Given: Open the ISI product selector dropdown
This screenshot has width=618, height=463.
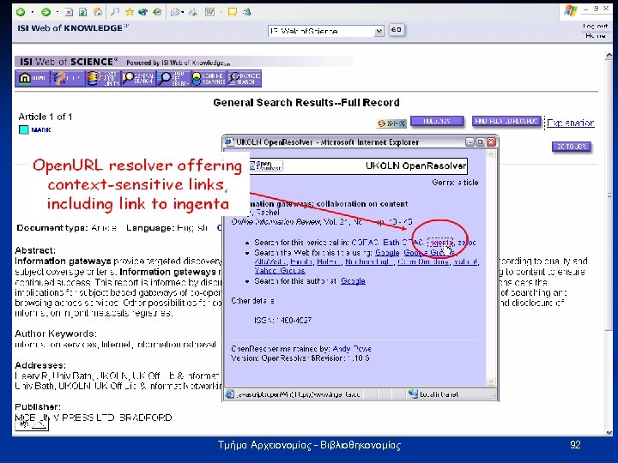Looking at the screenshot, I should click(325, 31).
